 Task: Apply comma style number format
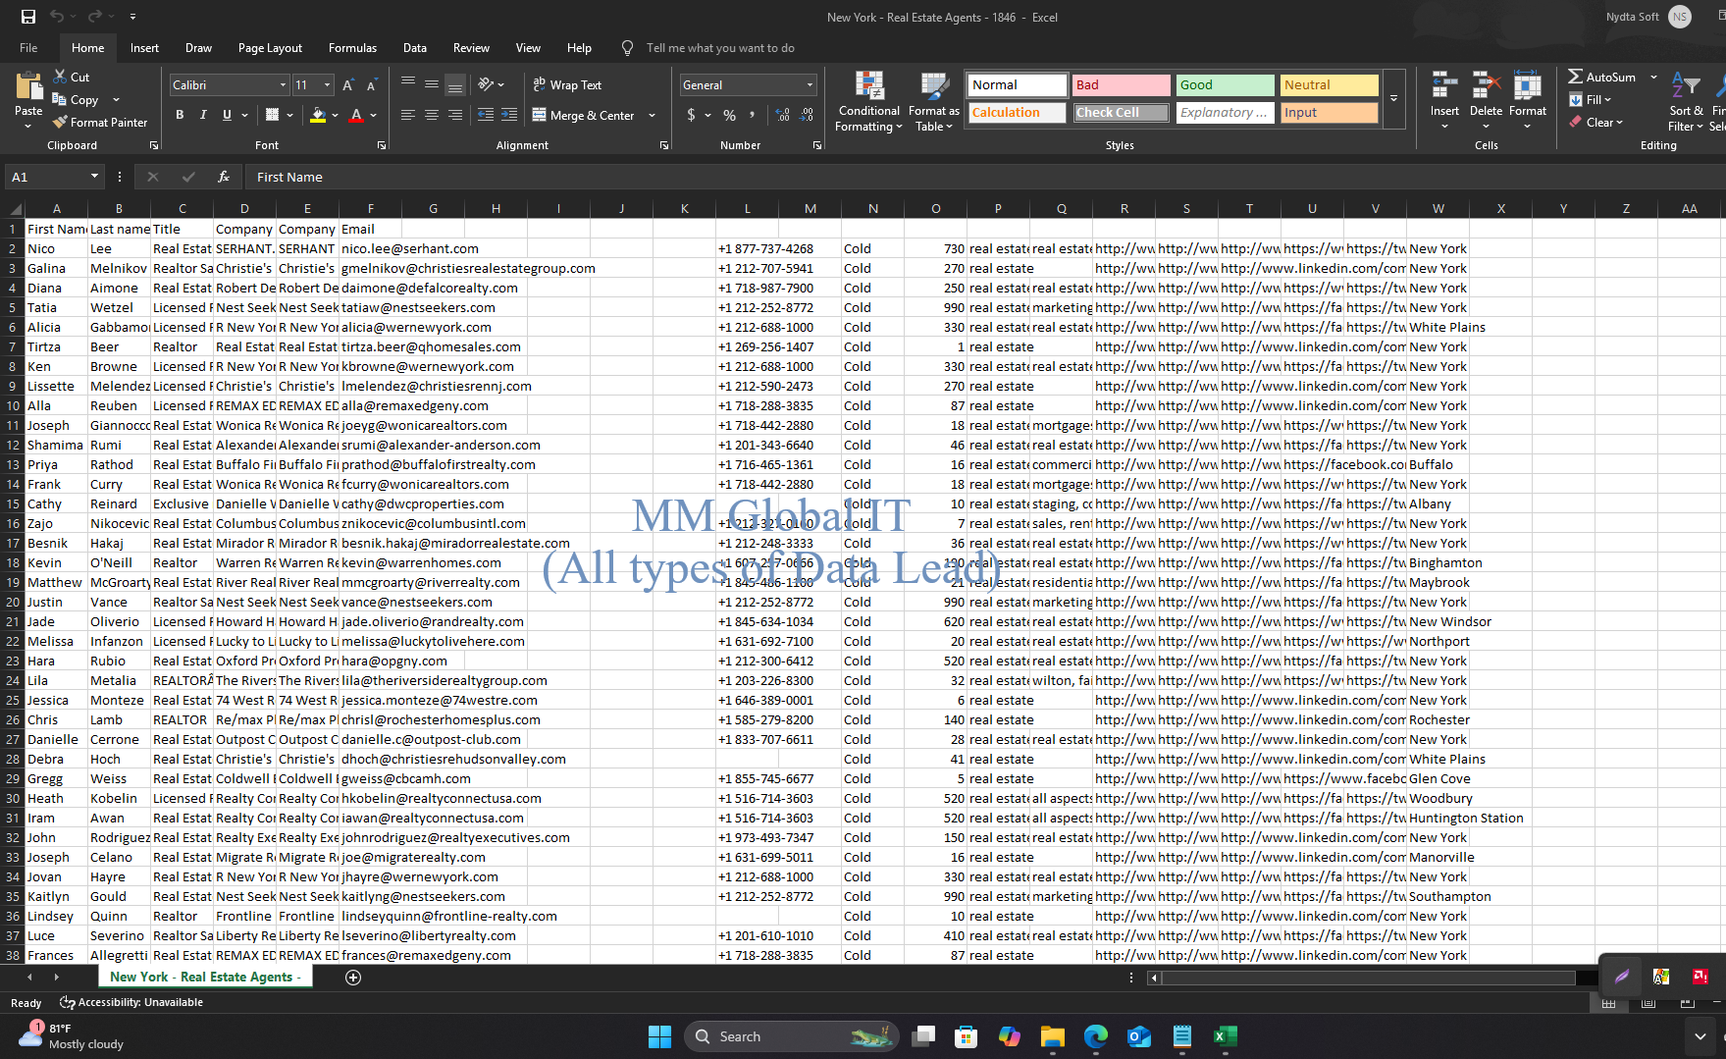click(x=753, y=115)
